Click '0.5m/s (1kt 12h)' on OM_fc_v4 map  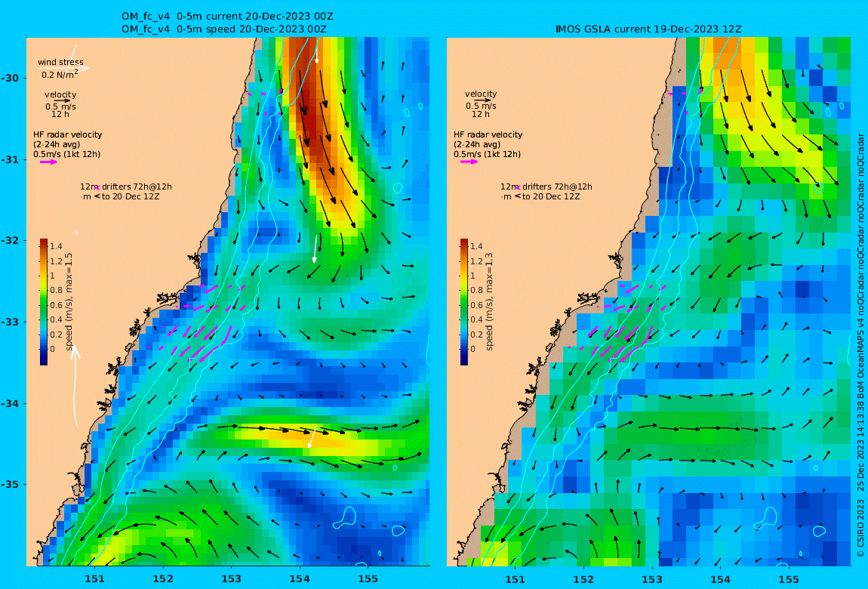tap(67, 155)
